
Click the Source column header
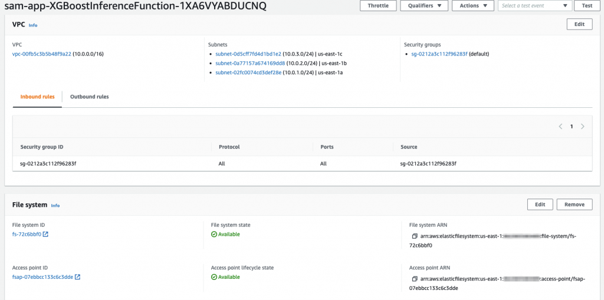click(x=409, y=147)
